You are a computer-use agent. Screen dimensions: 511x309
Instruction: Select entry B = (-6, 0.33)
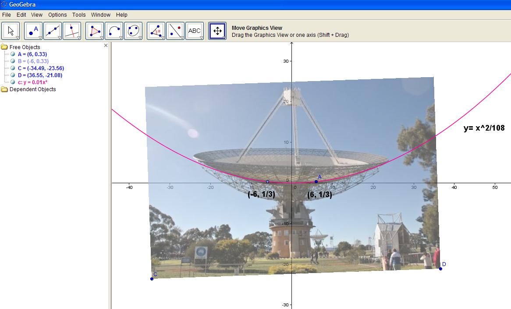coord(33,61)
